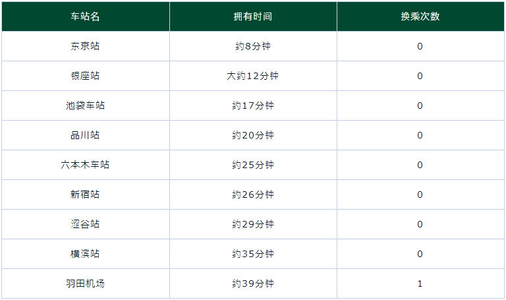Click the 约39分钟 time cell
506x300 pixels.
253,284
